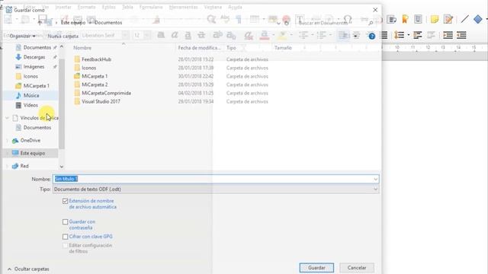This screenshot has height=274, width=488.
Task: Expand the Red node
Action: click(x=7, y=166)
